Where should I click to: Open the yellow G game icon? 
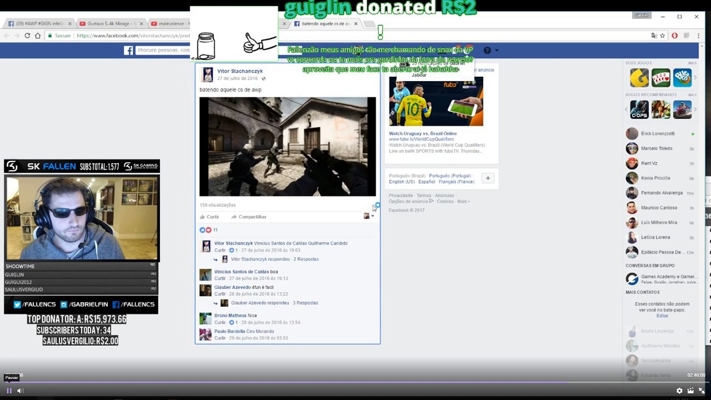pyautogui.click(x=639, y=78)
